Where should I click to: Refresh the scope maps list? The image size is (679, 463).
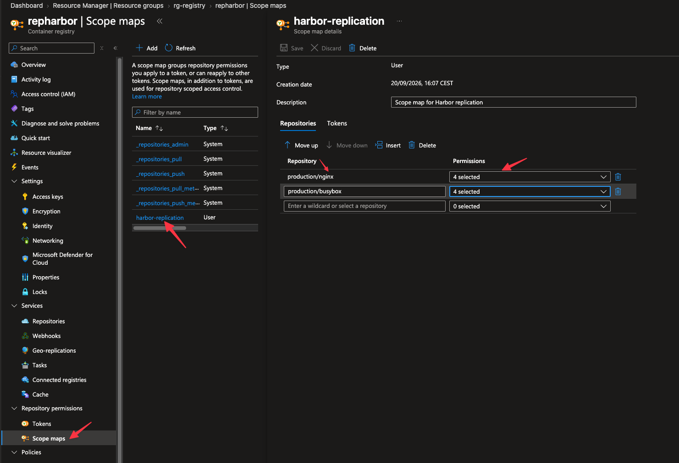click(180, 48)
